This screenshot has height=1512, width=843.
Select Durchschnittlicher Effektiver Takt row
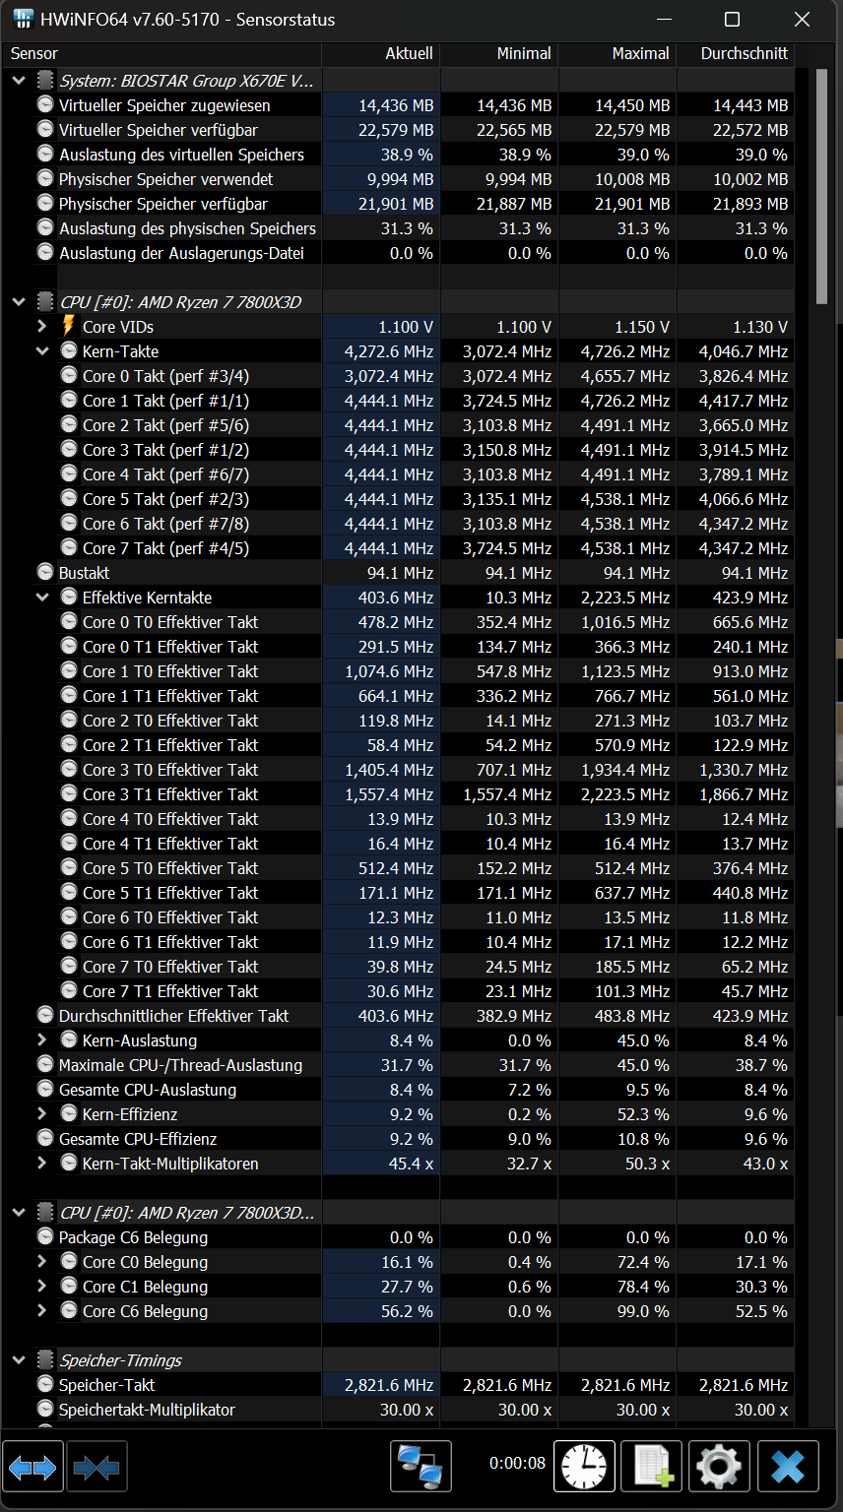coord(399,1015)
